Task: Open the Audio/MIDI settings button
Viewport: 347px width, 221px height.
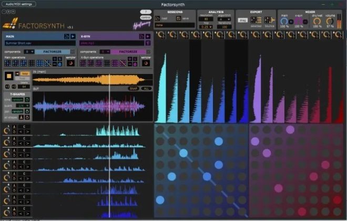Action: coord(19,4)
